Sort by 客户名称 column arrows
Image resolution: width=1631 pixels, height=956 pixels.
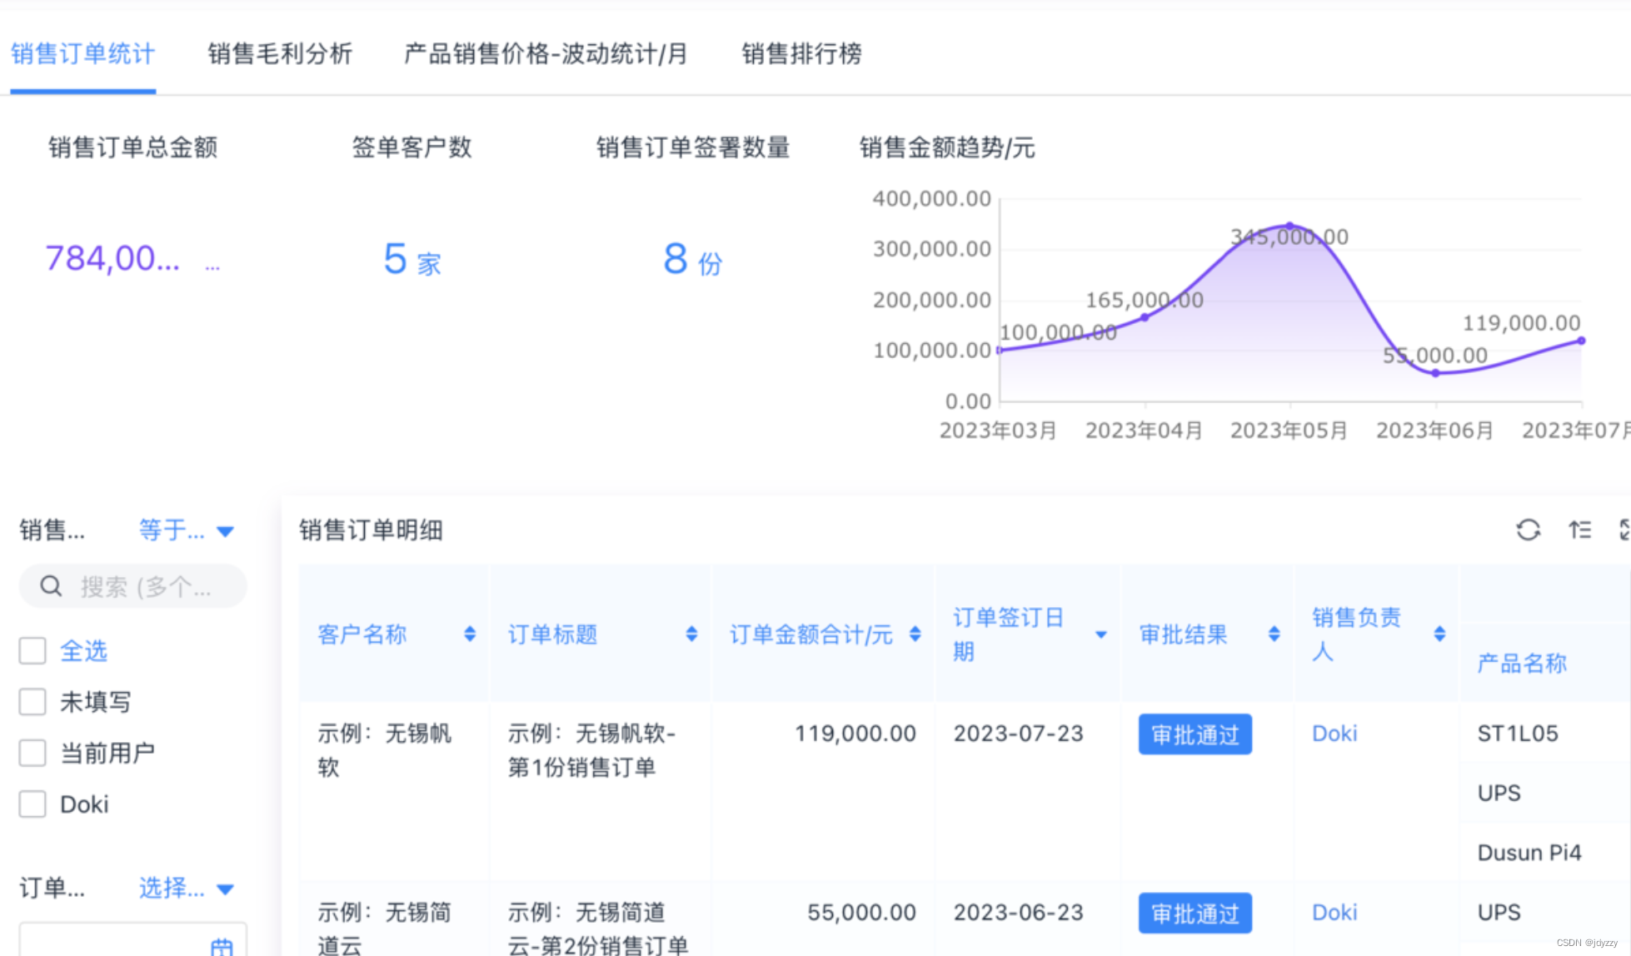pos(470,635)
